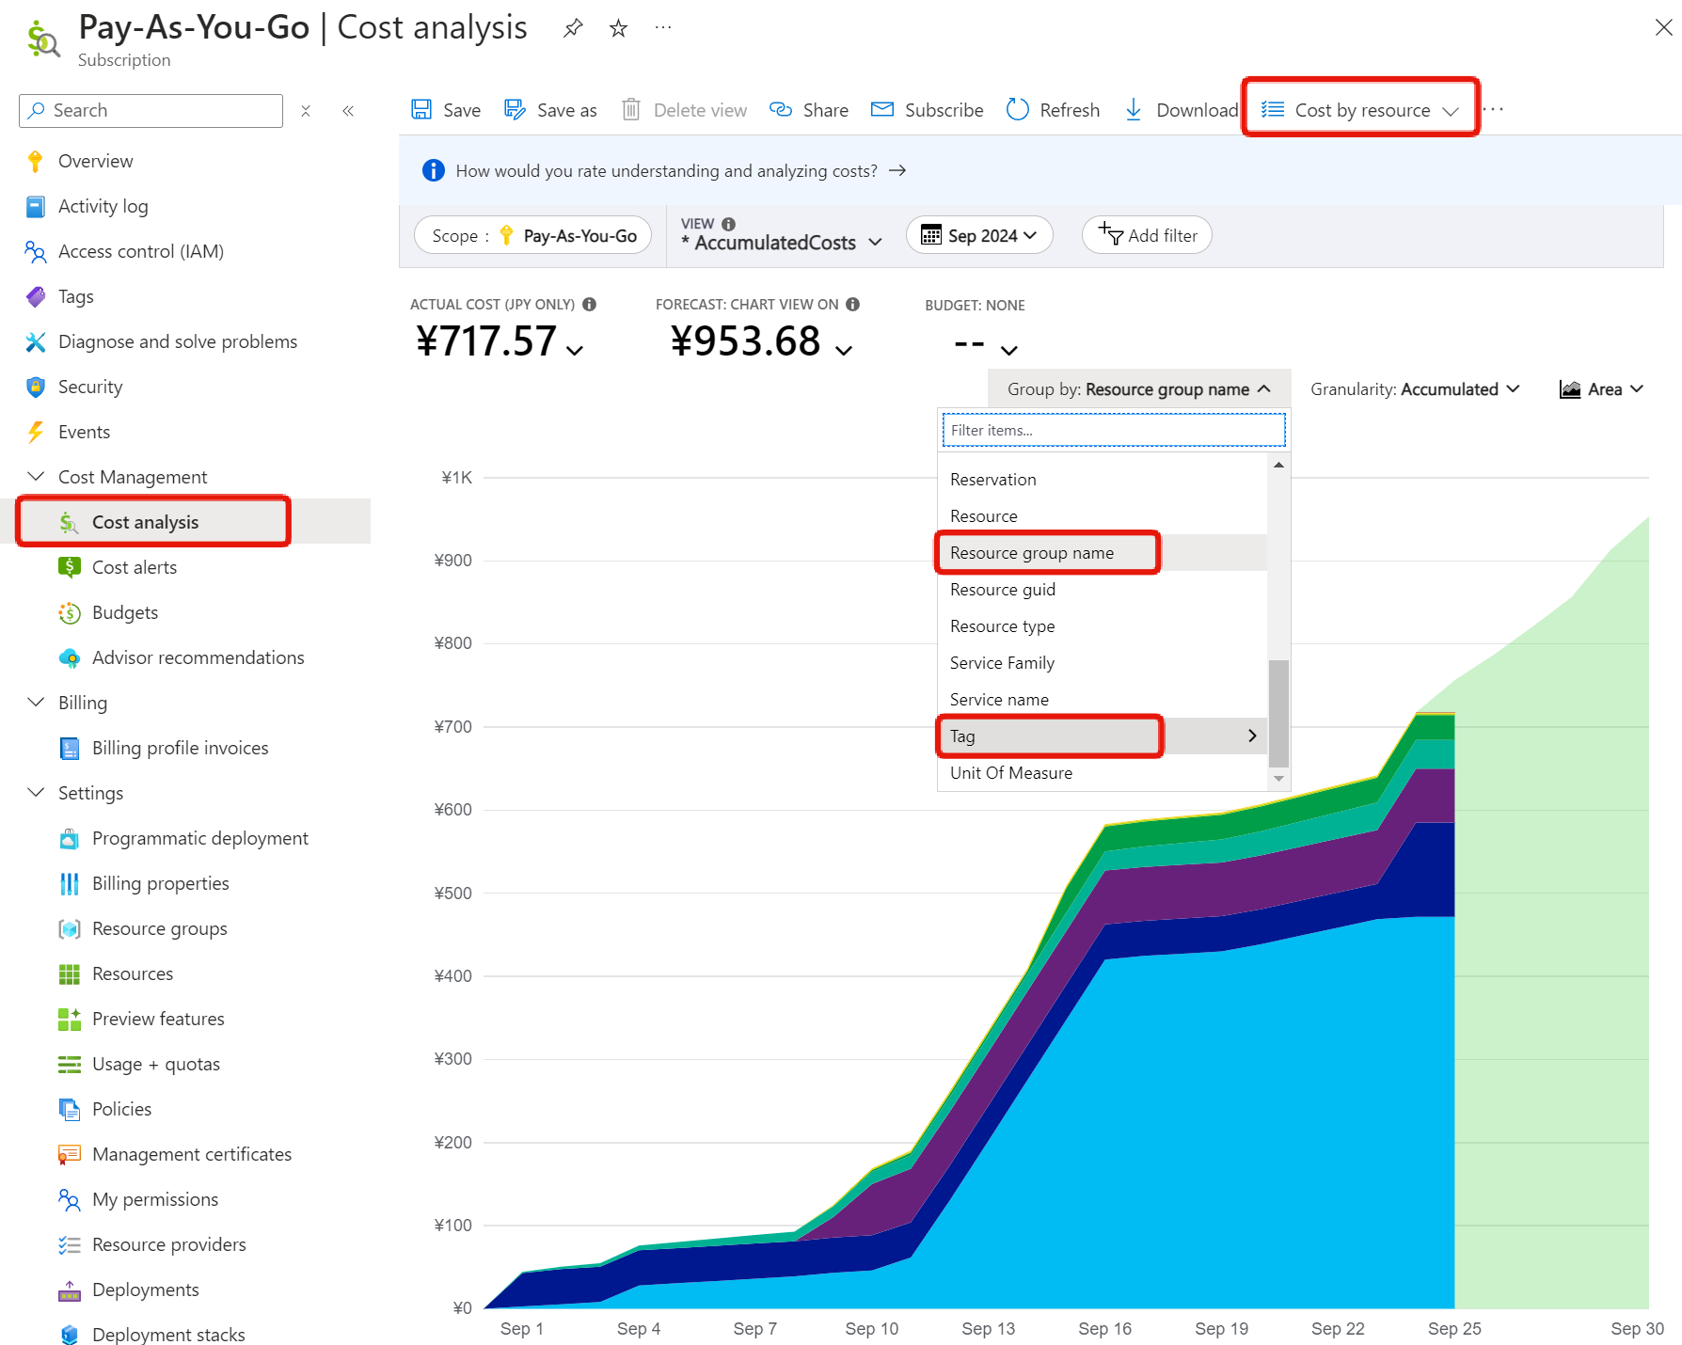Collapse the Billing section
Viewport: 1682px width, 1345px height.
tap(36, 703)
